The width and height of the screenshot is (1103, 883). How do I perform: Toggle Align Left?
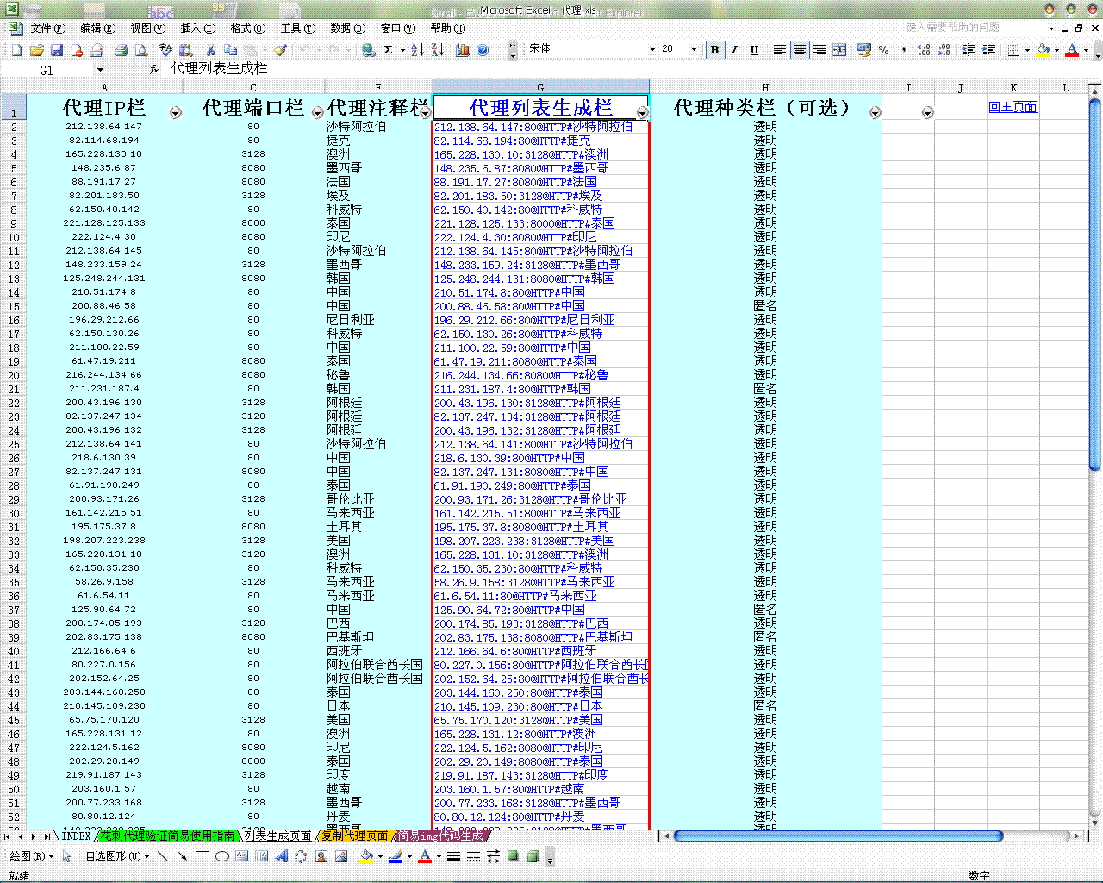(779, 50)
